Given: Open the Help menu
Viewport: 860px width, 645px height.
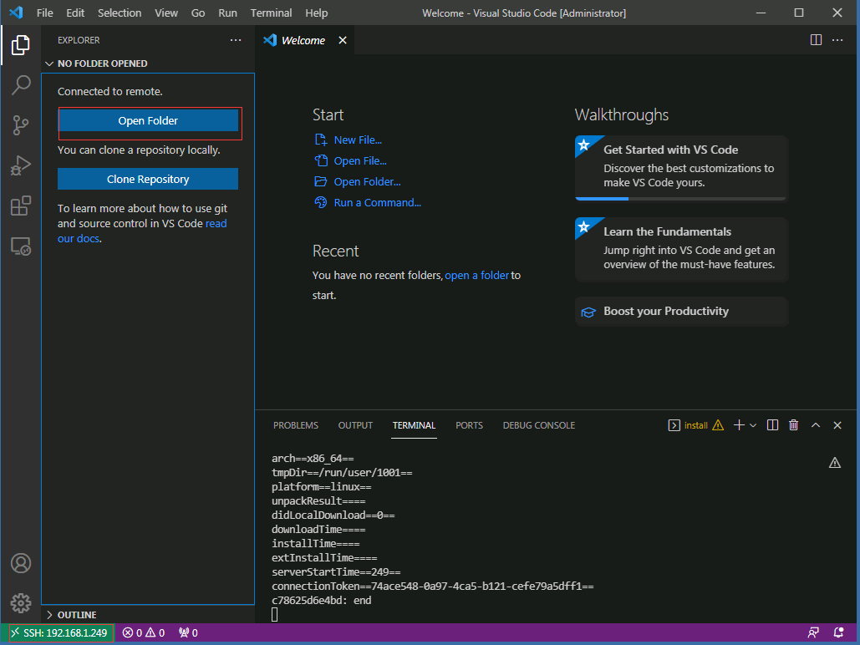Looking at the screenshot, I should 317,13.
